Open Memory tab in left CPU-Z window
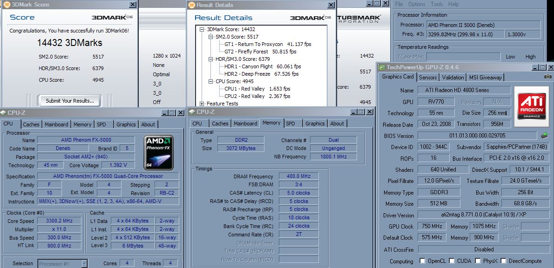 82,124
